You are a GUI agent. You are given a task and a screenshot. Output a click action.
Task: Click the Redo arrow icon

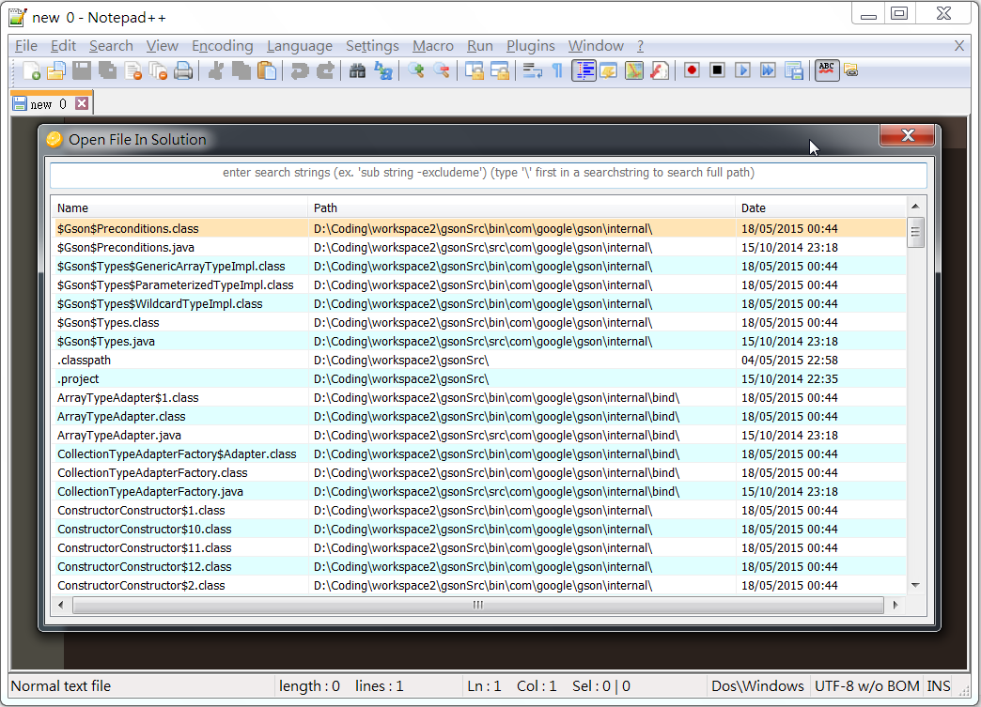pos(325,70)
